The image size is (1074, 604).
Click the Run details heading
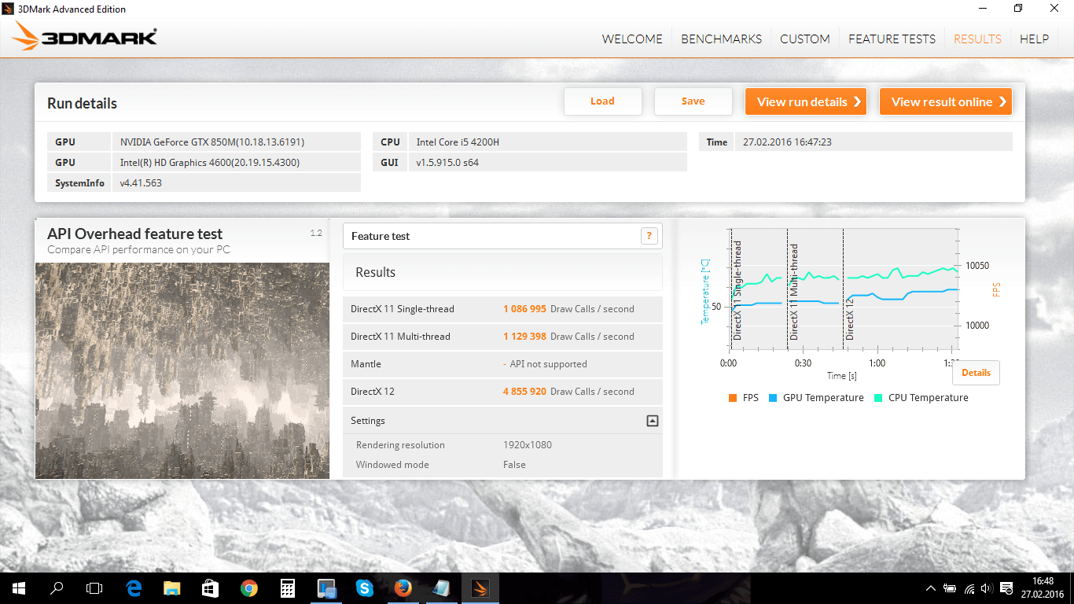82,104
